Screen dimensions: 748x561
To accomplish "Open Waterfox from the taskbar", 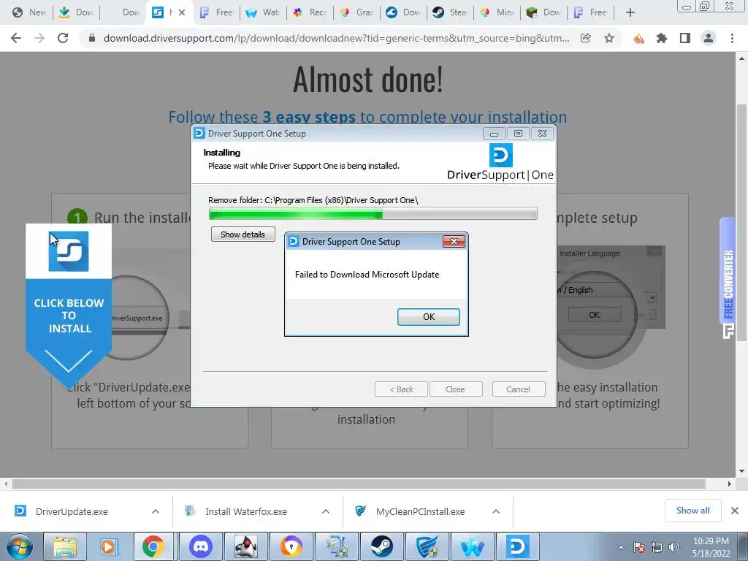I will [x=473, y=546].
